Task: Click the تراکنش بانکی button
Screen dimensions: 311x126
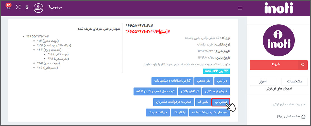Action: pyautogui.click(x=187, y=91)
